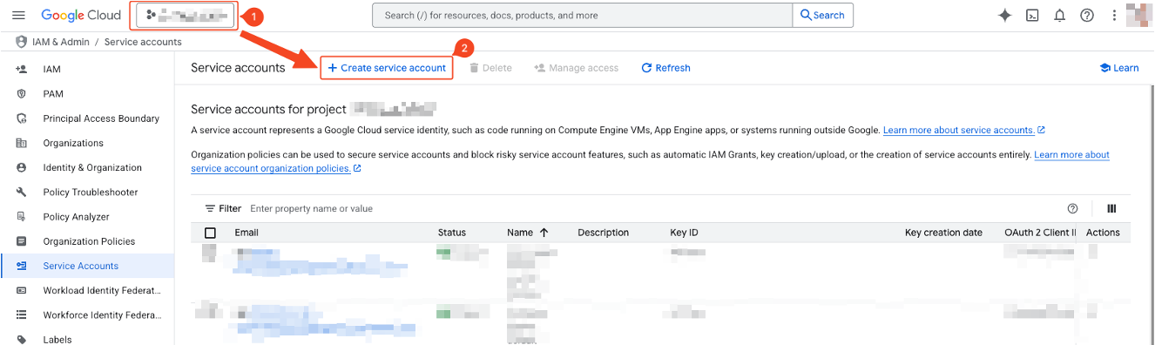Open the help question mark icon
Image resolution: width=1155 pixels, height=345 pixels.
click(x=1087, y=15)
